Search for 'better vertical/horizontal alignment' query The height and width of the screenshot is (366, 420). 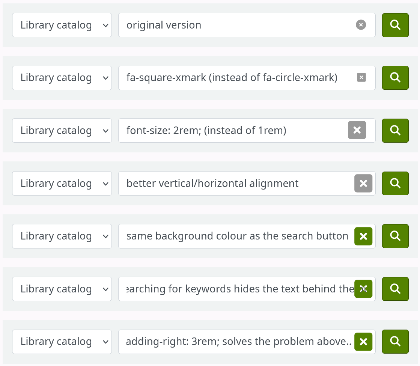(395, 183)
